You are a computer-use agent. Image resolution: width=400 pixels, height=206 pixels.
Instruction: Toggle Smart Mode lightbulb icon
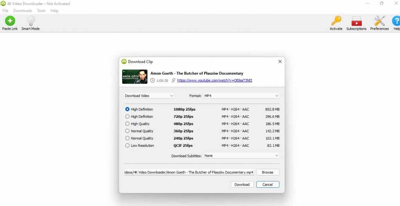[x=31, y=21]
